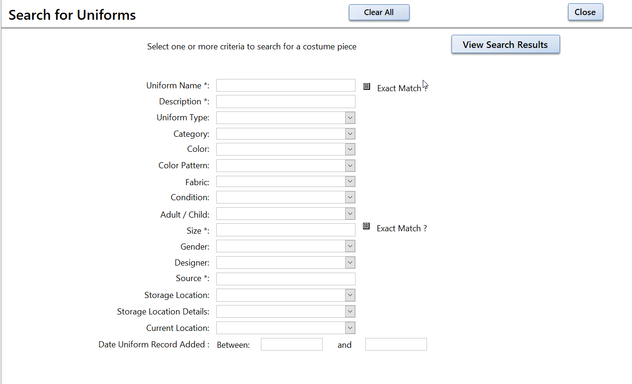This screenshot has width=632, height=384.
Task: Click the Description input field
Action: [x=285, y=102]
